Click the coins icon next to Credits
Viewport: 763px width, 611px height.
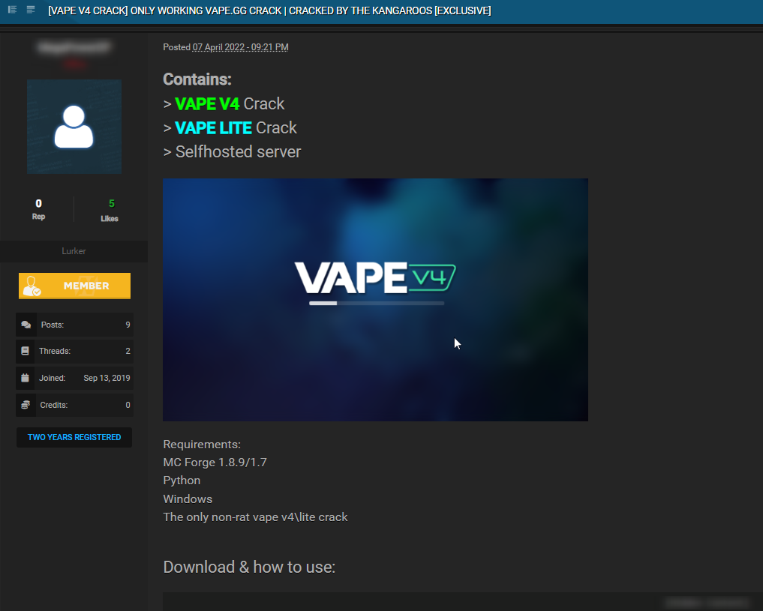click(x=26, y=405)
